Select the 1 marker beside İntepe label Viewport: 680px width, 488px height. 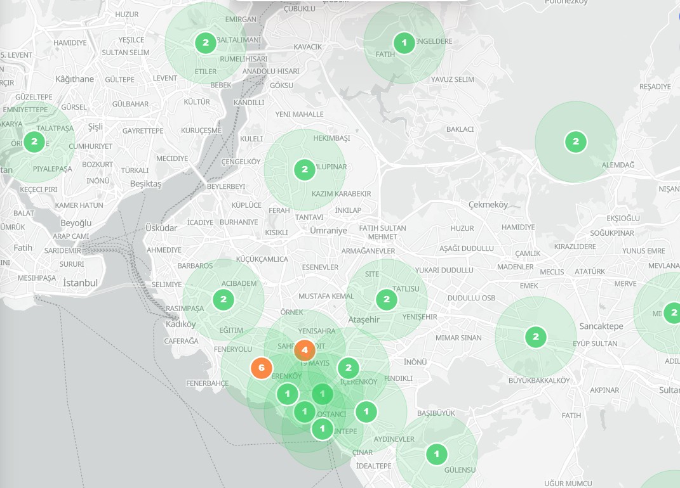pyautogui.click(x=322, y=428)
